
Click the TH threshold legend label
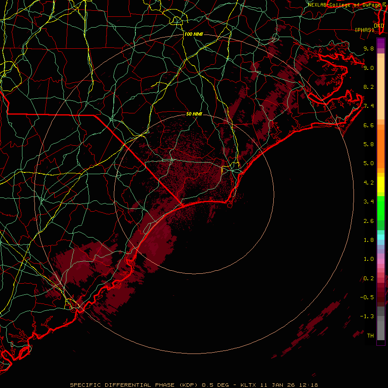click(370, 336)
